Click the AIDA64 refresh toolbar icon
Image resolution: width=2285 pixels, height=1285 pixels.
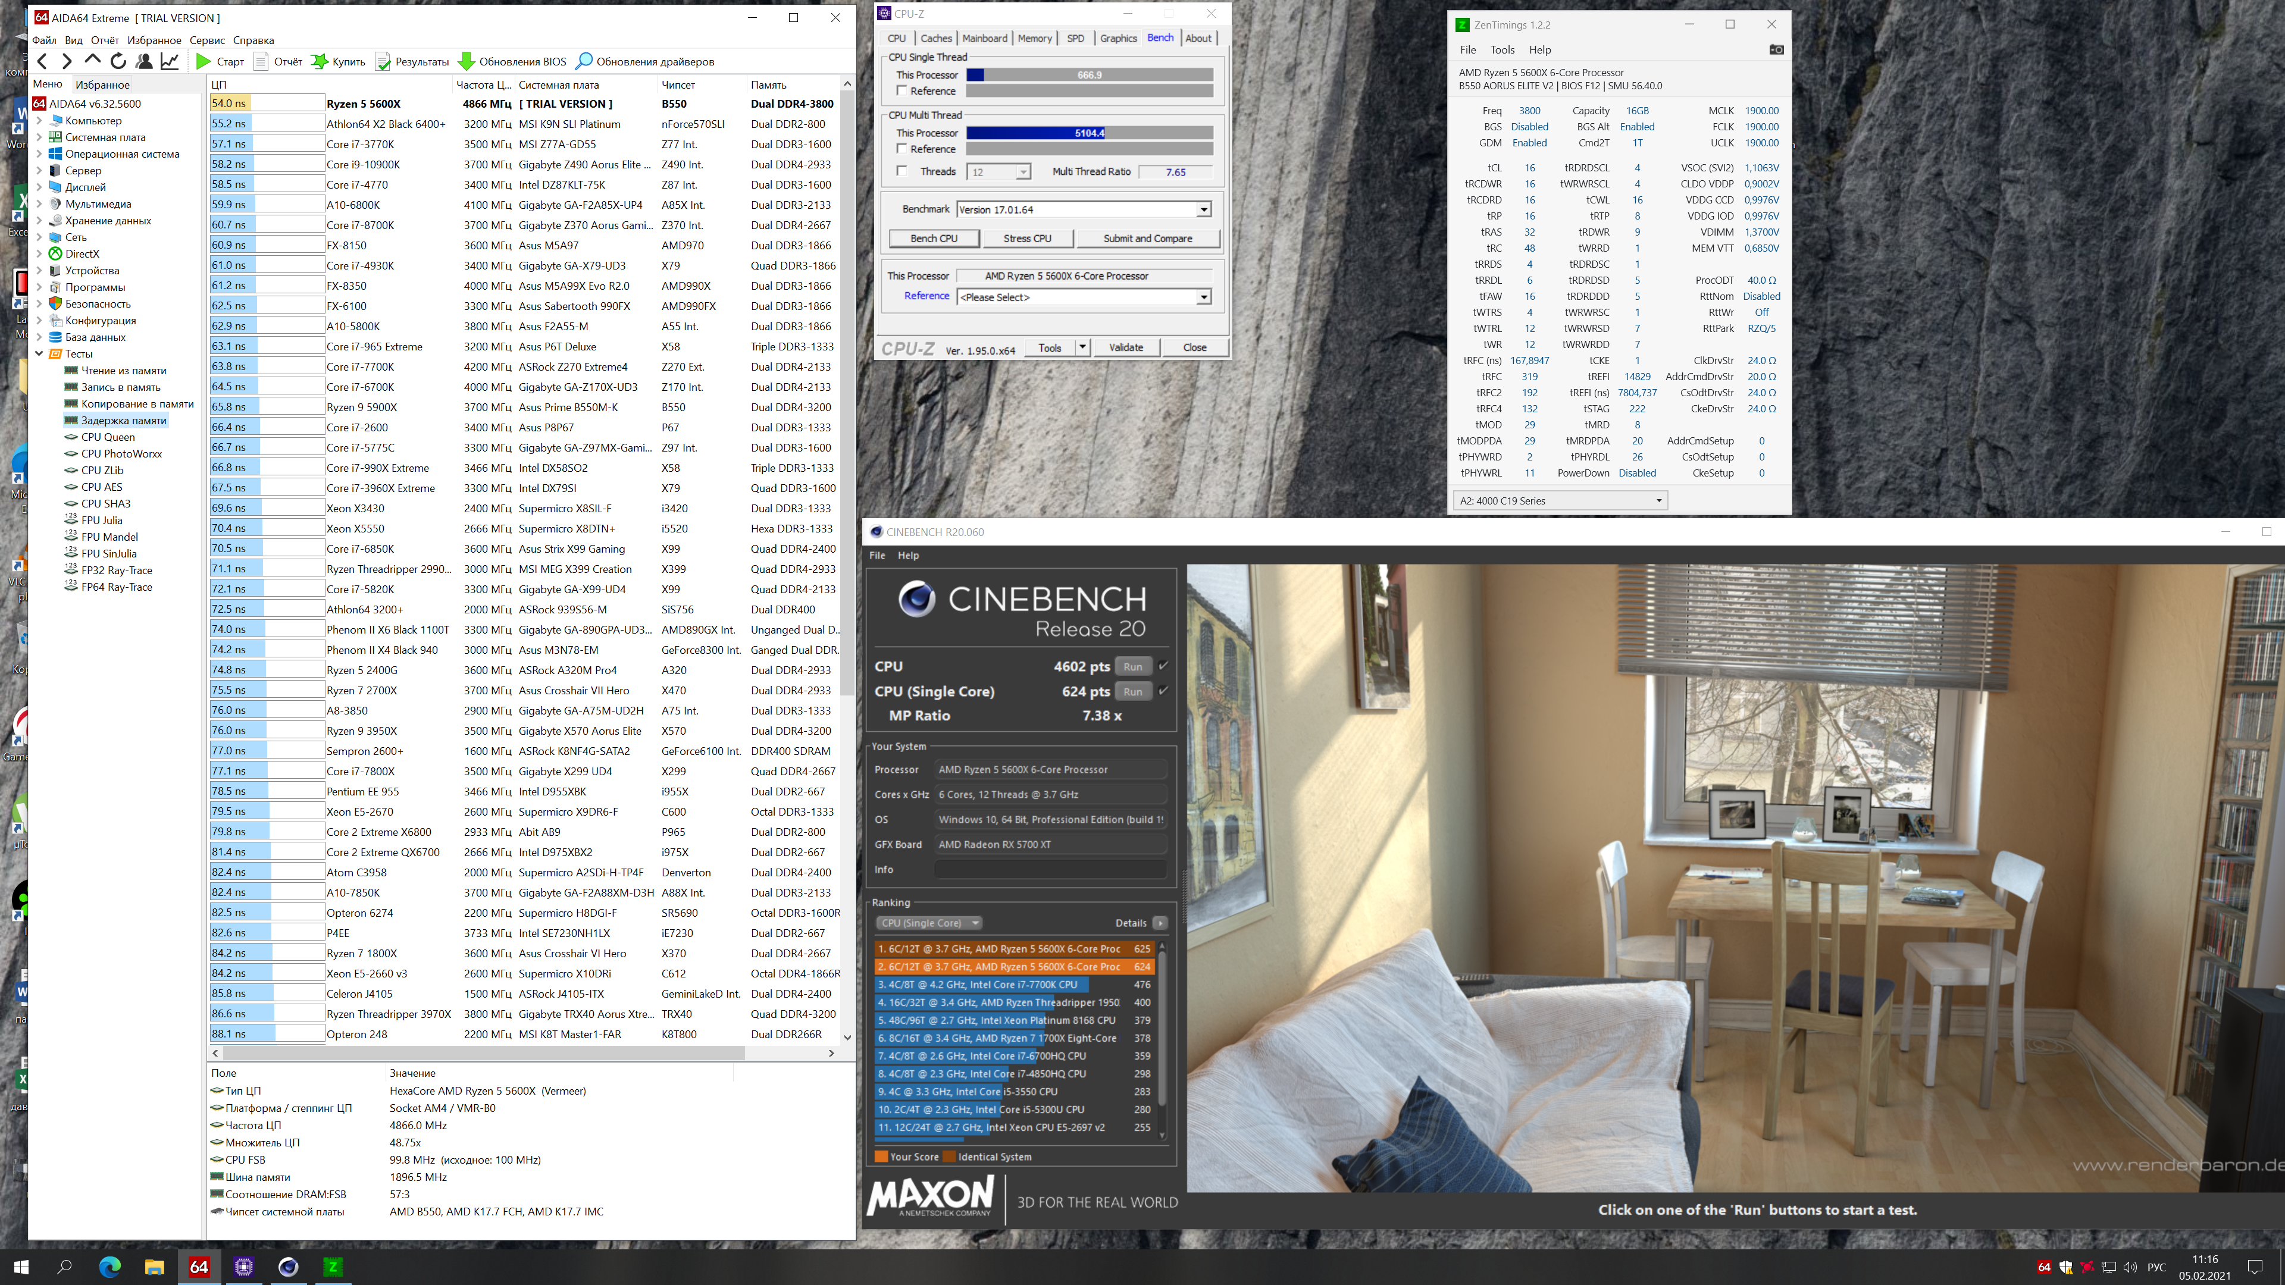coord(118,61)
